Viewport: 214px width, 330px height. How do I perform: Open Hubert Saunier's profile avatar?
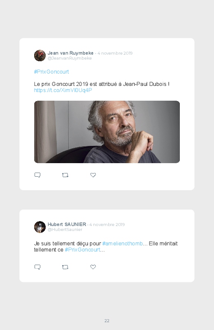pyautogui.click(x=40, y=227)
